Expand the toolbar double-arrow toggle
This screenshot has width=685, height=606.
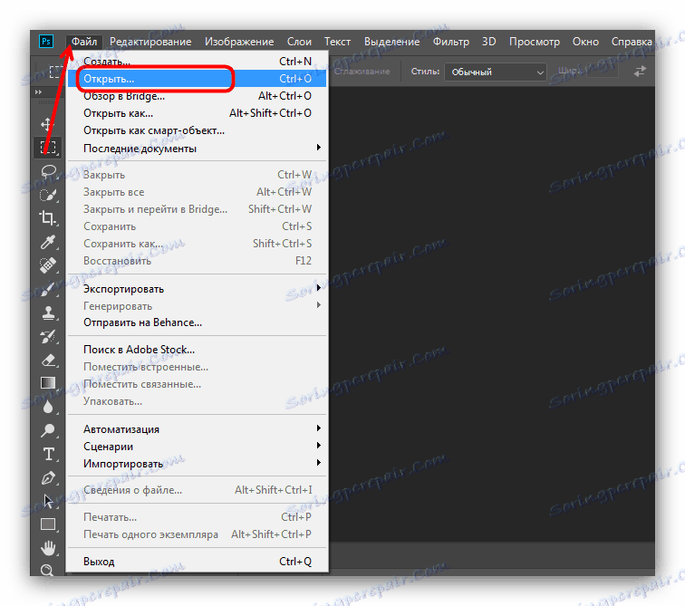click(x=38, y=91)
